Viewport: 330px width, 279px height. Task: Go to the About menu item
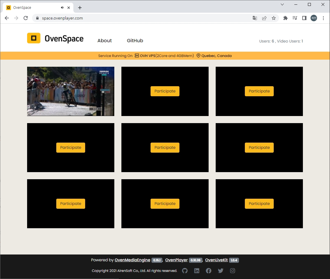click(105, 41)
